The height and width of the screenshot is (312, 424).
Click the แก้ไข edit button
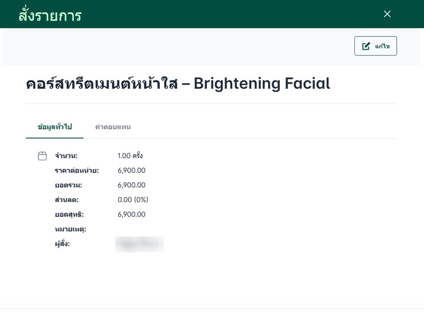pyautogui.click(x=375, y=46)
